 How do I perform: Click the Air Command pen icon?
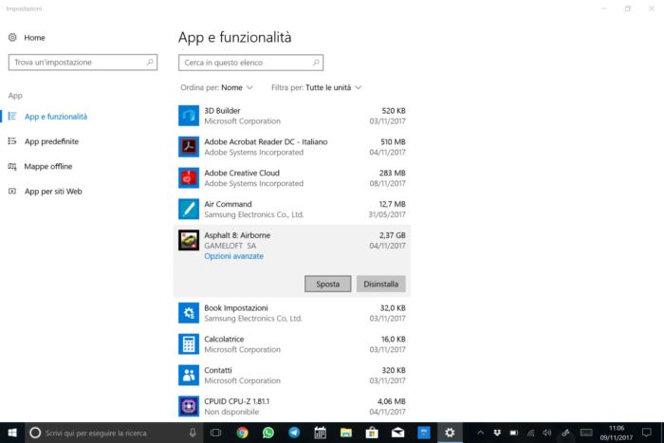click(x=189, y=209)
